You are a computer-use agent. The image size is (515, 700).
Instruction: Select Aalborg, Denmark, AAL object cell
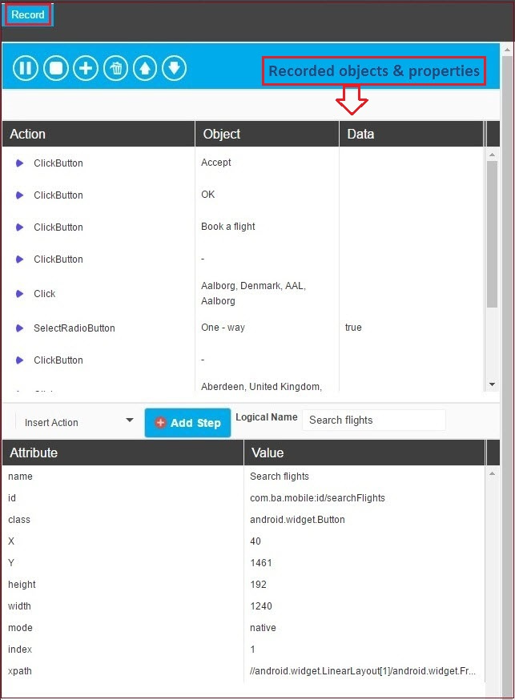click(x=253, y=293)
